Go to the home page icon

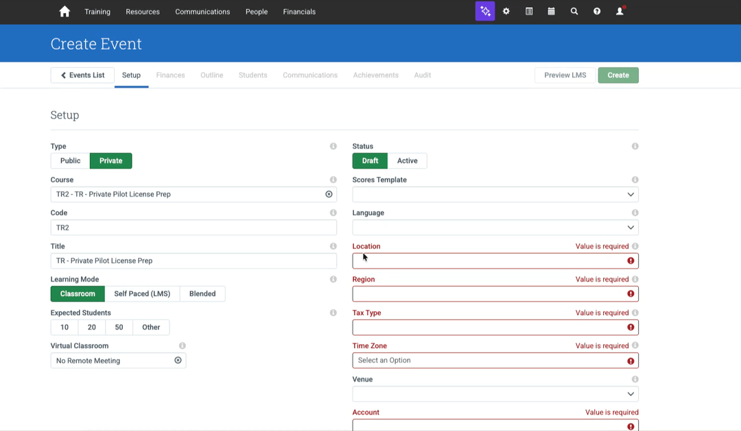[x=64, y=12]
